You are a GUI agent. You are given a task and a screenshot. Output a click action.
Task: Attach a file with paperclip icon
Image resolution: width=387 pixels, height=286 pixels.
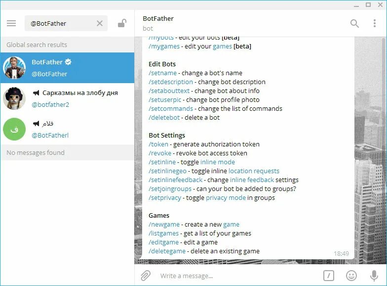tap(146, 275)
